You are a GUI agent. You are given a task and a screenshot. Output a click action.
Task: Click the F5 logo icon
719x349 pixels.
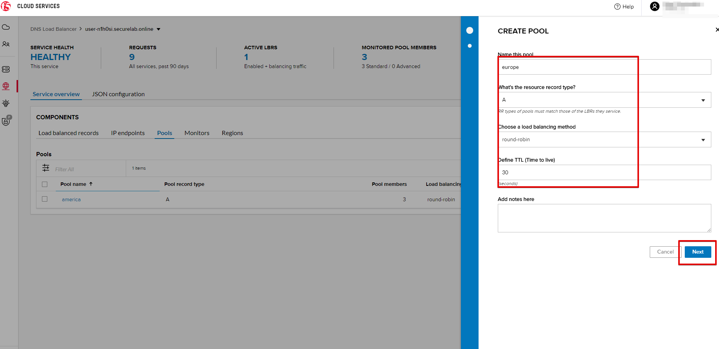6,6
